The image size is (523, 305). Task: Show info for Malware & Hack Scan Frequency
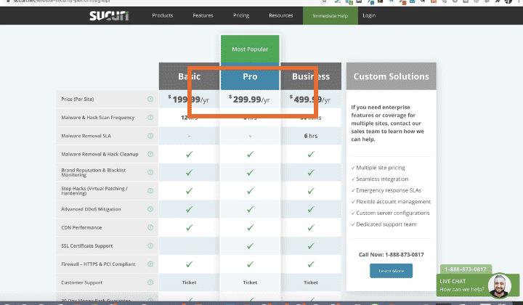pos(150,118)
